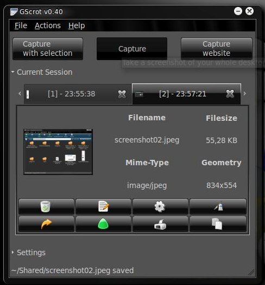
Task: Delete the screenshot with the trash icon
Action: (46, 206)
